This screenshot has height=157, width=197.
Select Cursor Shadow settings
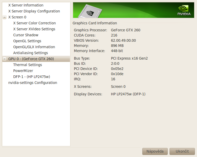click(26, 35)
